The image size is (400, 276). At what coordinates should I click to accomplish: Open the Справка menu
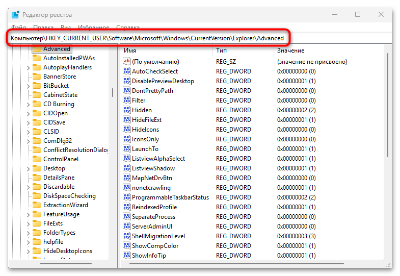(128, 27)
